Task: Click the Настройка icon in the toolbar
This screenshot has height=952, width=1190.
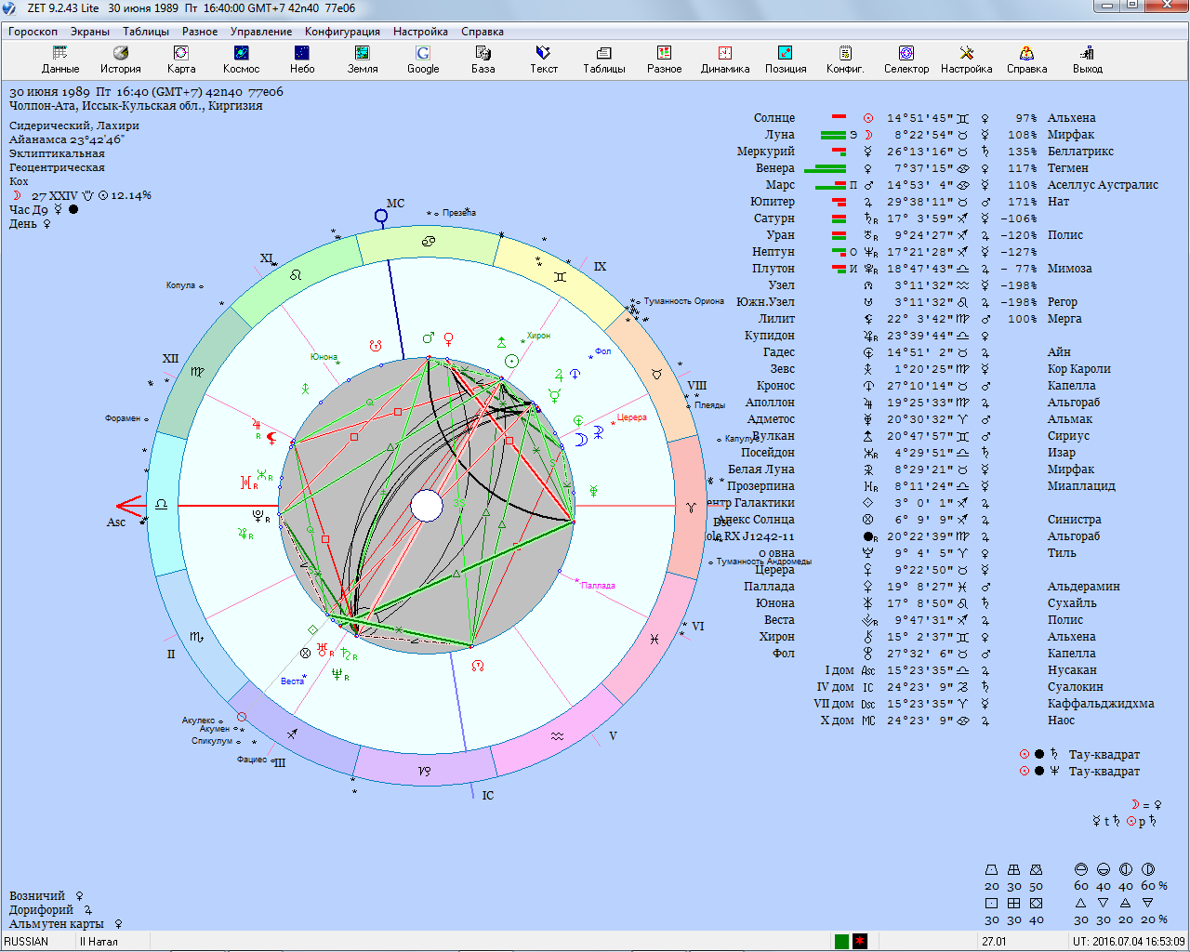Action: (967, 59)
